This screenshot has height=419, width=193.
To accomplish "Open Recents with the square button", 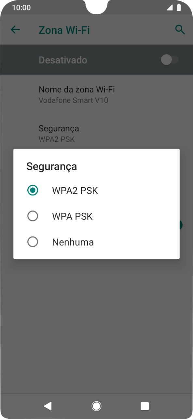I will pyautogui.click(x=145, y=406).
